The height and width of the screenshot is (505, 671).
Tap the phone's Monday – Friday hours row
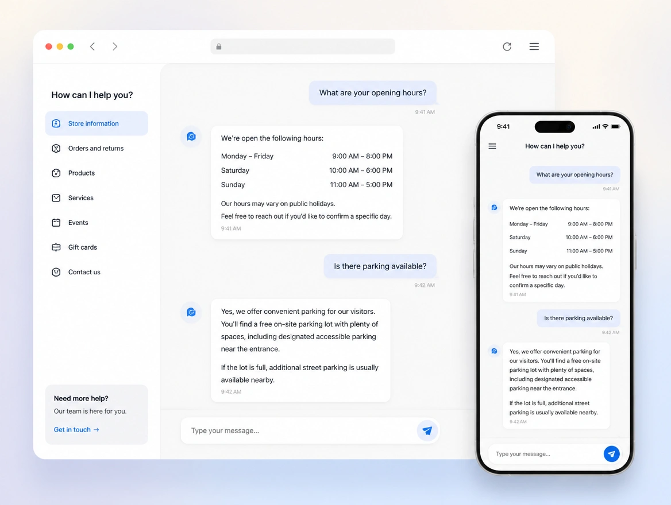click(561, 224)
